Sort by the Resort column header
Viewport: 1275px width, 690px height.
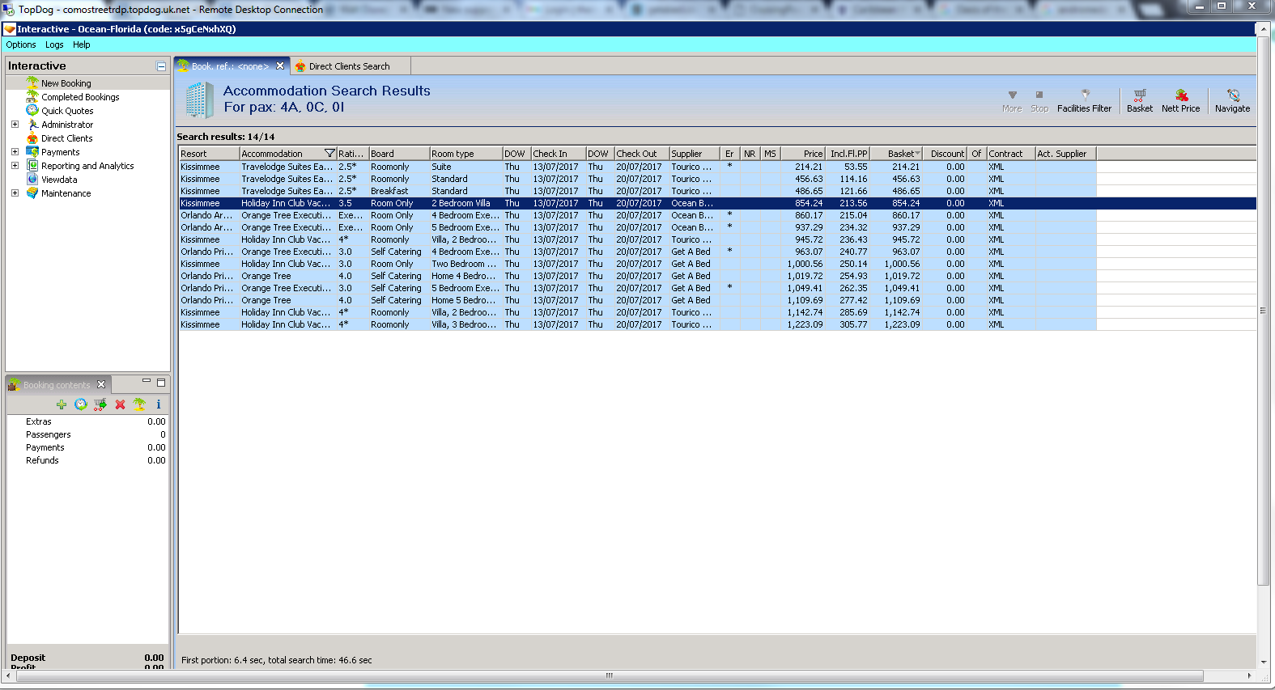[209, 154]
